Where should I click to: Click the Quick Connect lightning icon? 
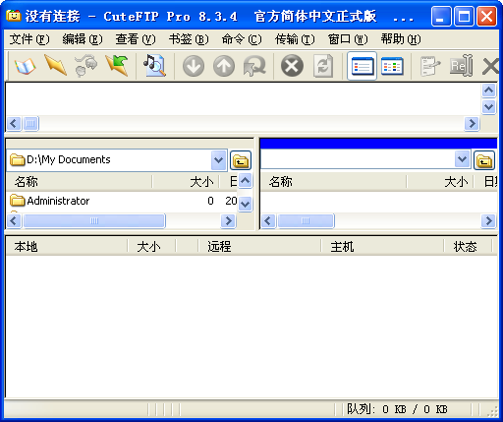click(x=56, y=66)
